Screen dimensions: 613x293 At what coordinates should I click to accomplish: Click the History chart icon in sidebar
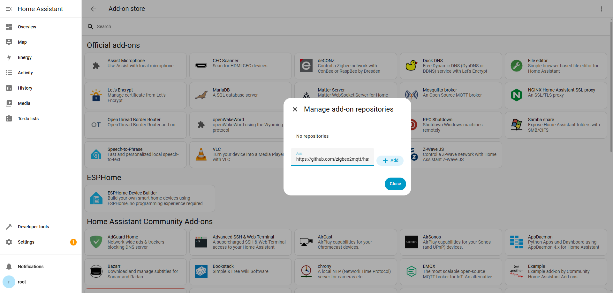(x=9, y=88)
